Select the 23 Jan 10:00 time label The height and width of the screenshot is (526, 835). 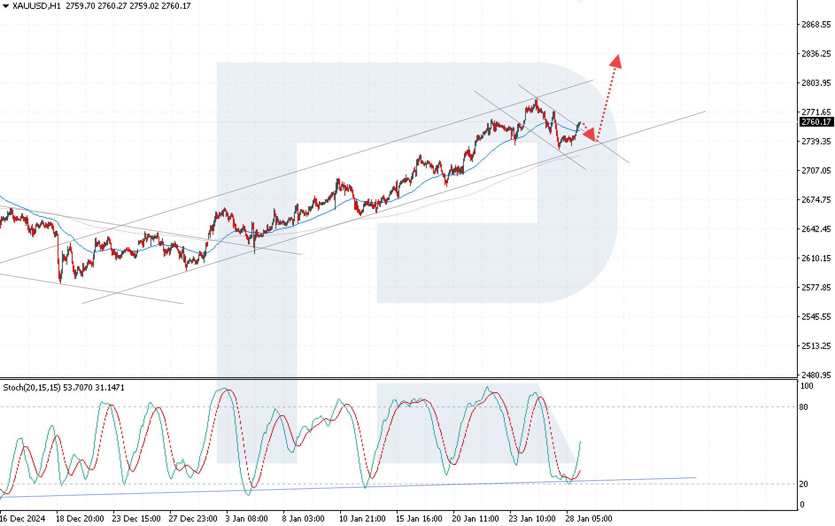tap(532, 518)
